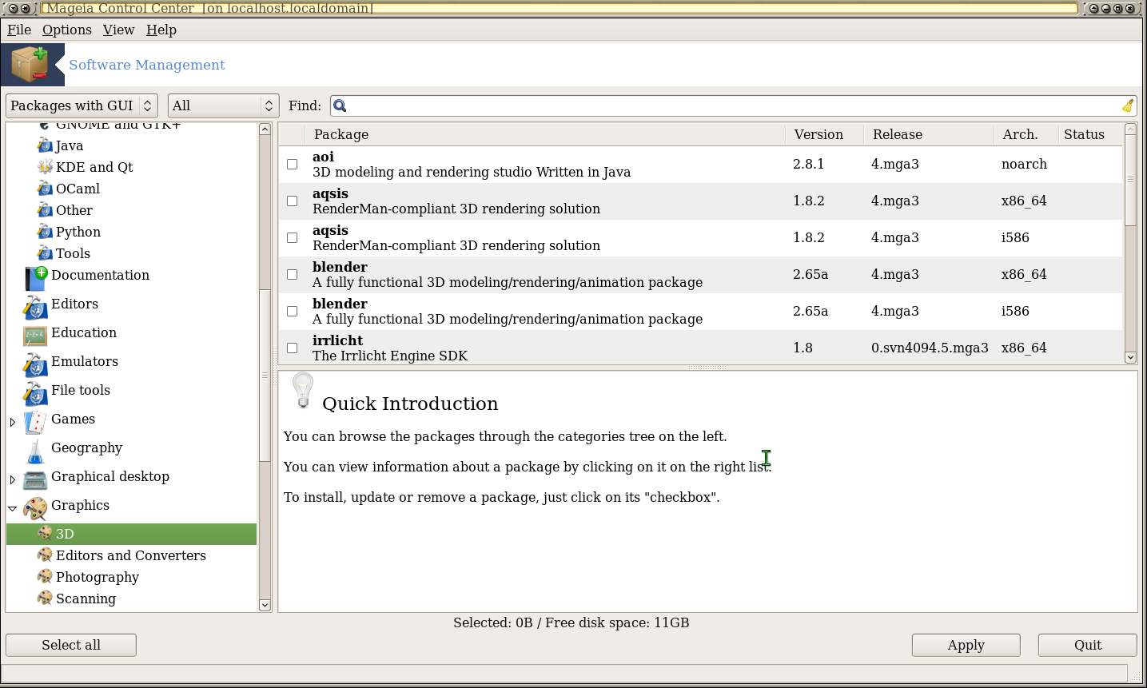The image size is (1147, 688).
Task: Sort by the Package column header
Action: [545, 134]
